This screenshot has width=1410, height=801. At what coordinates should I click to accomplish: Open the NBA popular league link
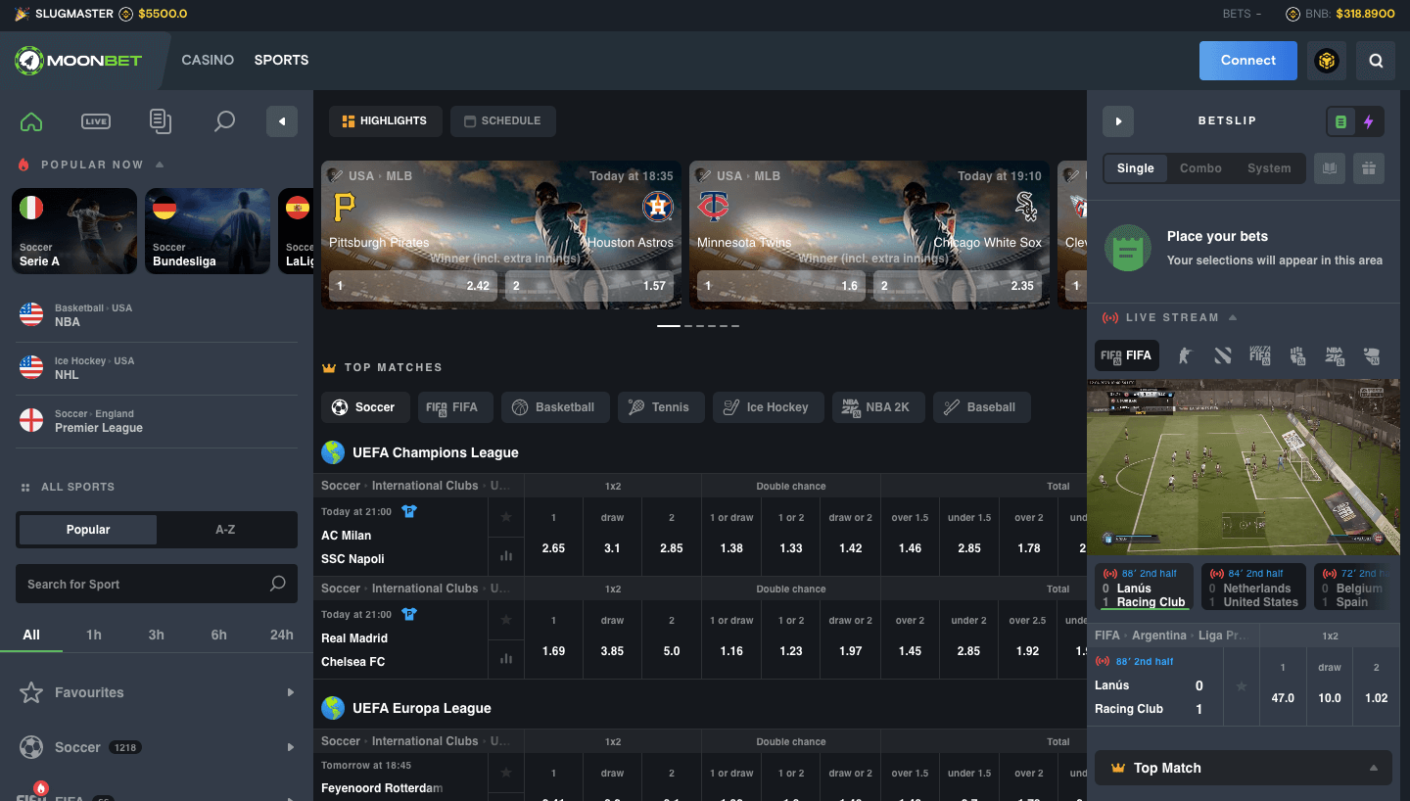point(157,314)
